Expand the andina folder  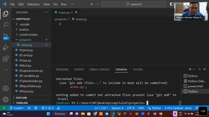pos(31,30)
